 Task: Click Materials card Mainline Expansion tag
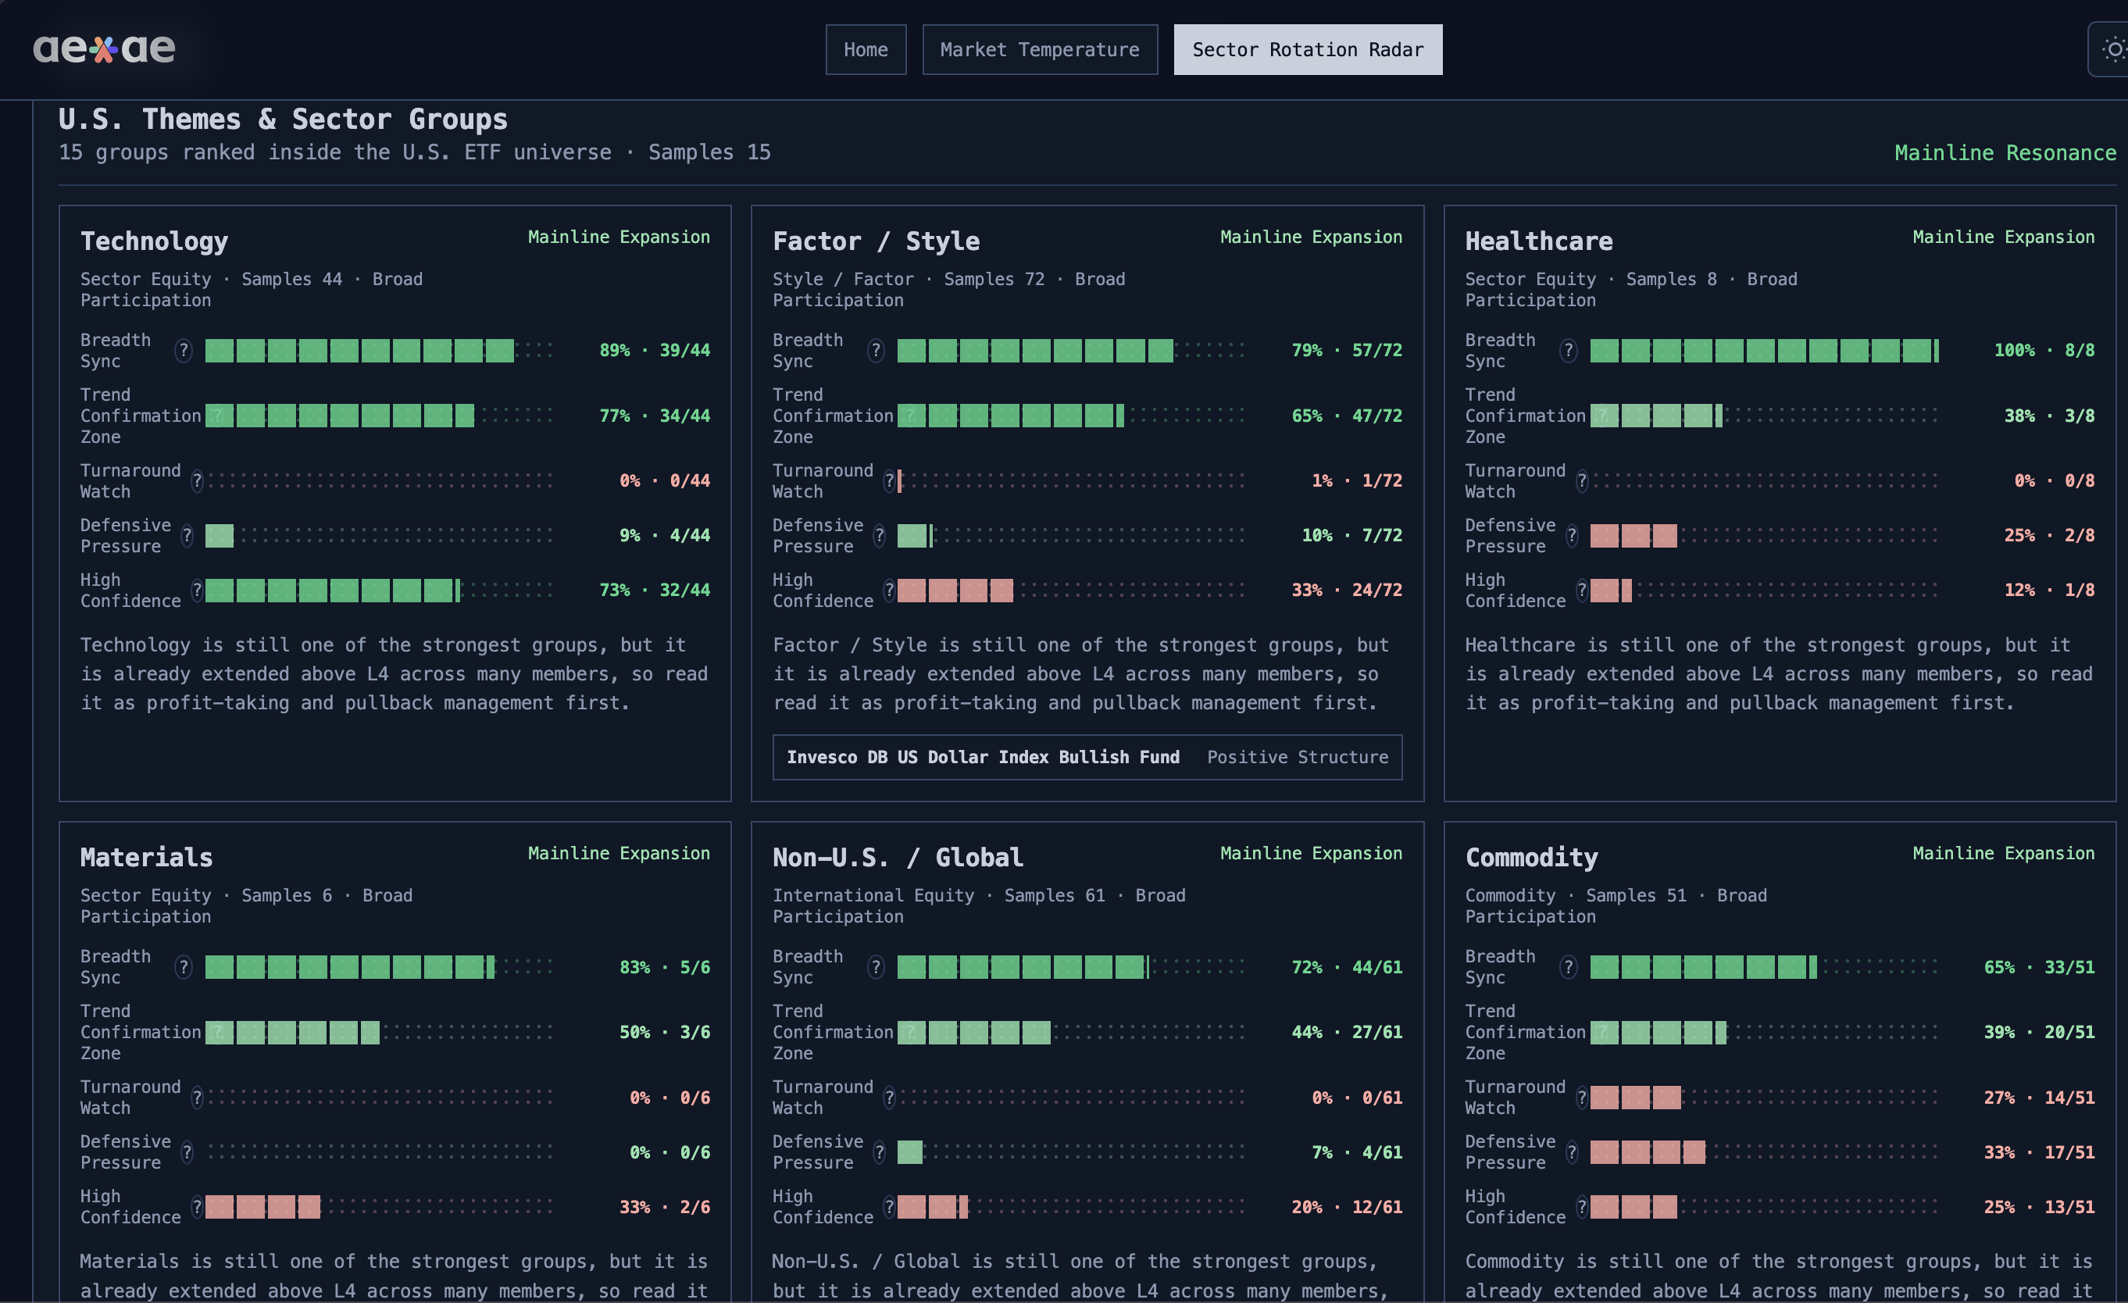pos(619,853)
